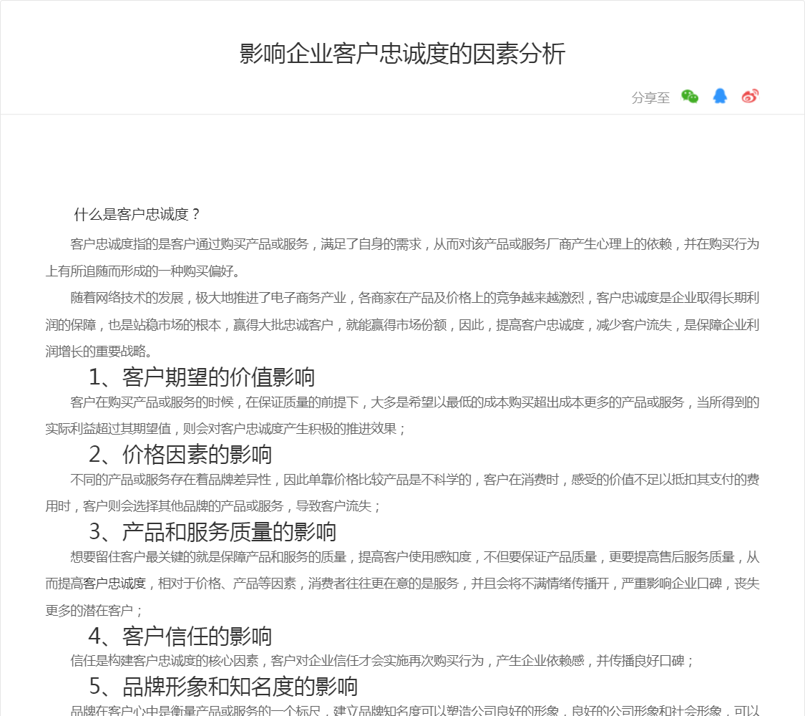Select the '什么是客户忠诚度？' subheading
The image size is (805, 716).
(138, 215)
